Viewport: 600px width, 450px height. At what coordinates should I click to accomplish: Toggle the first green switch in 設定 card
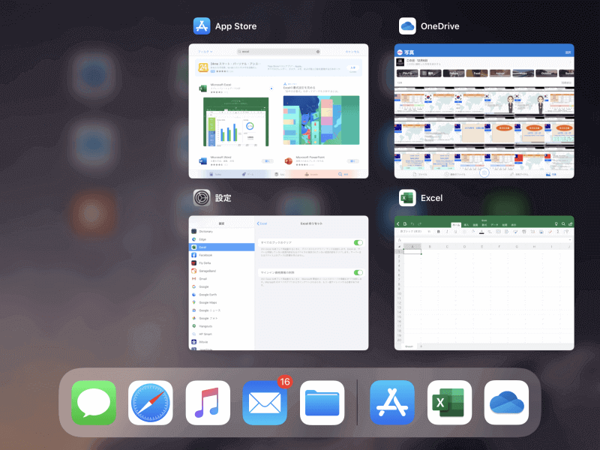(x=358, y=242)
